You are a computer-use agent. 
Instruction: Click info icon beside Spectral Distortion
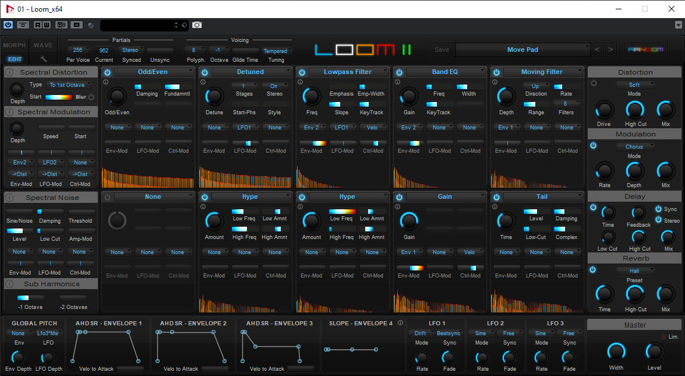[10, 72]
